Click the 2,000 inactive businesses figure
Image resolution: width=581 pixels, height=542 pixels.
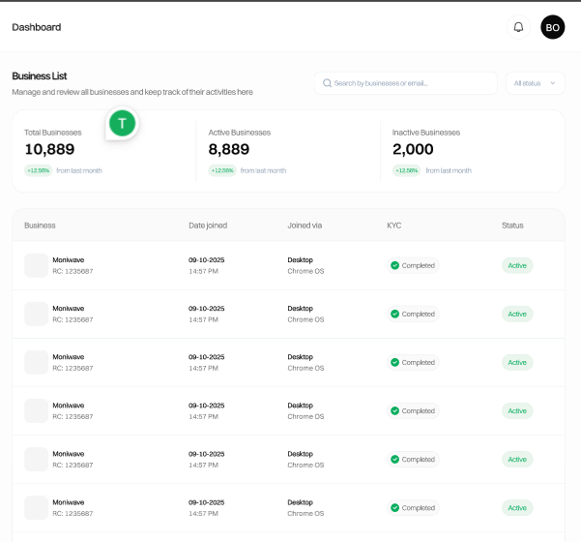tap(413, 149)
